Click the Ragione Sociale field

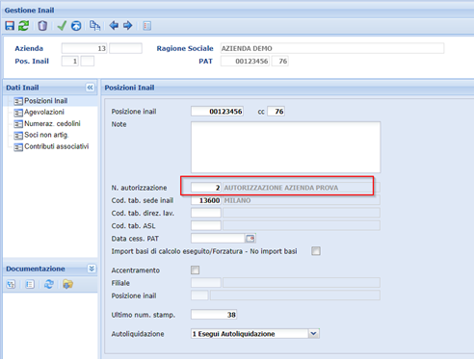pos(332,48)
